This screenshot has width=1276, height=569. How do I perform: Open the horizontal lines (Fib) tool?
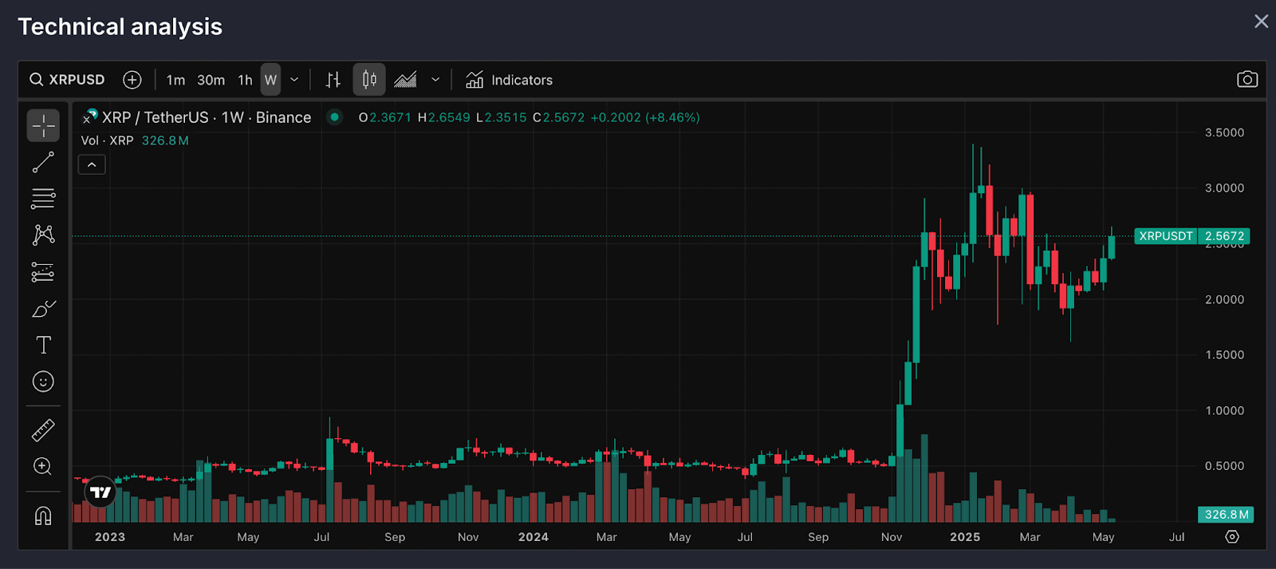click(x=43, y=199)
